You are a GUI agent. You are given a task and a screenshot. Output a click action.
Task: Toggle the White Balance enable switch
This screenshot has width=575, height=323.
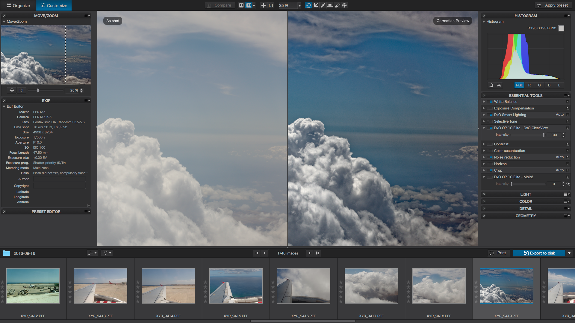pyautogui.click(x=490, y=102)
